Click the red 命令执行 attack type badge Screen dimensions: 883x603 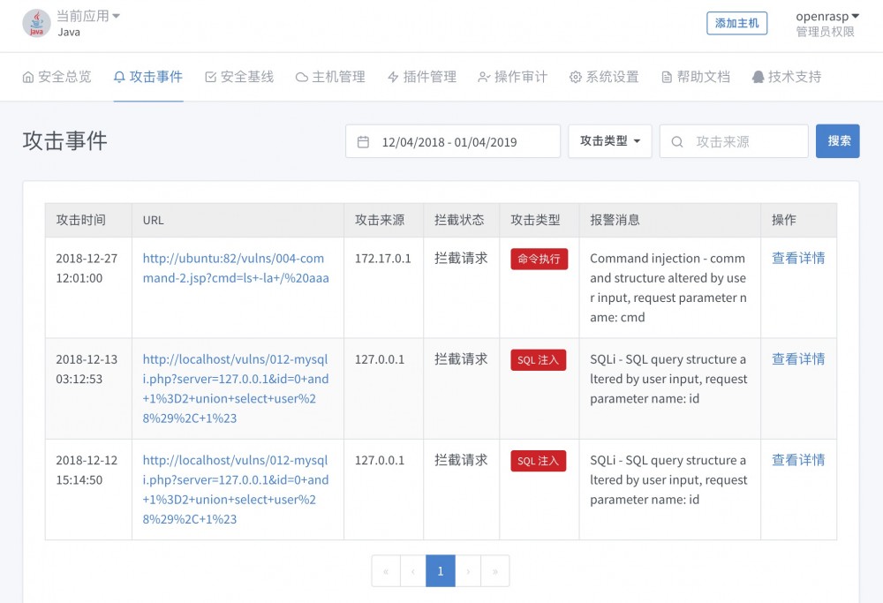coord(539,259)
